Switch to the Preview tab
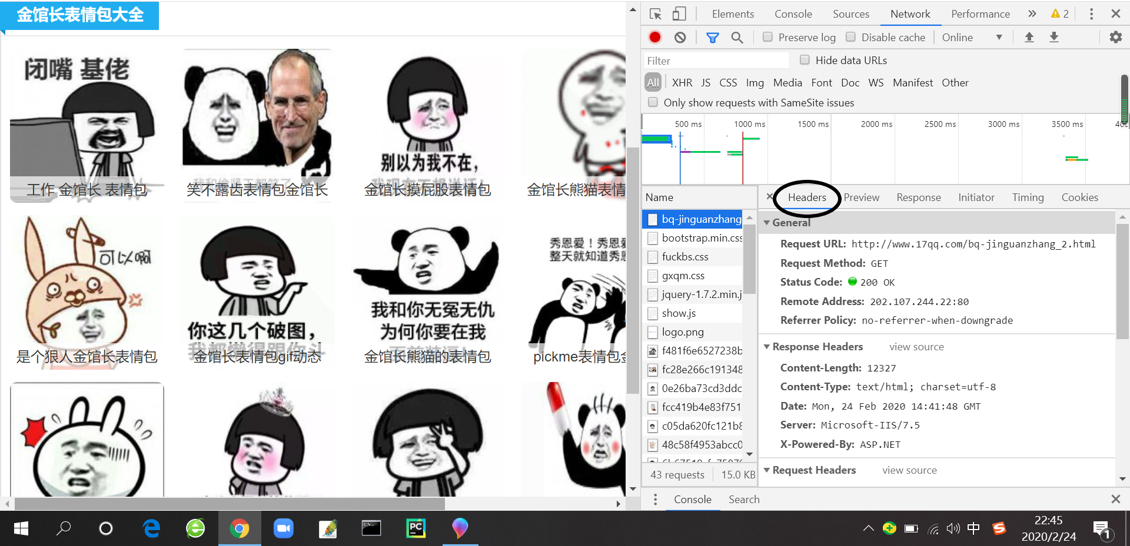Viewport: 1130px width, 546px height. [x=861, y=197]
